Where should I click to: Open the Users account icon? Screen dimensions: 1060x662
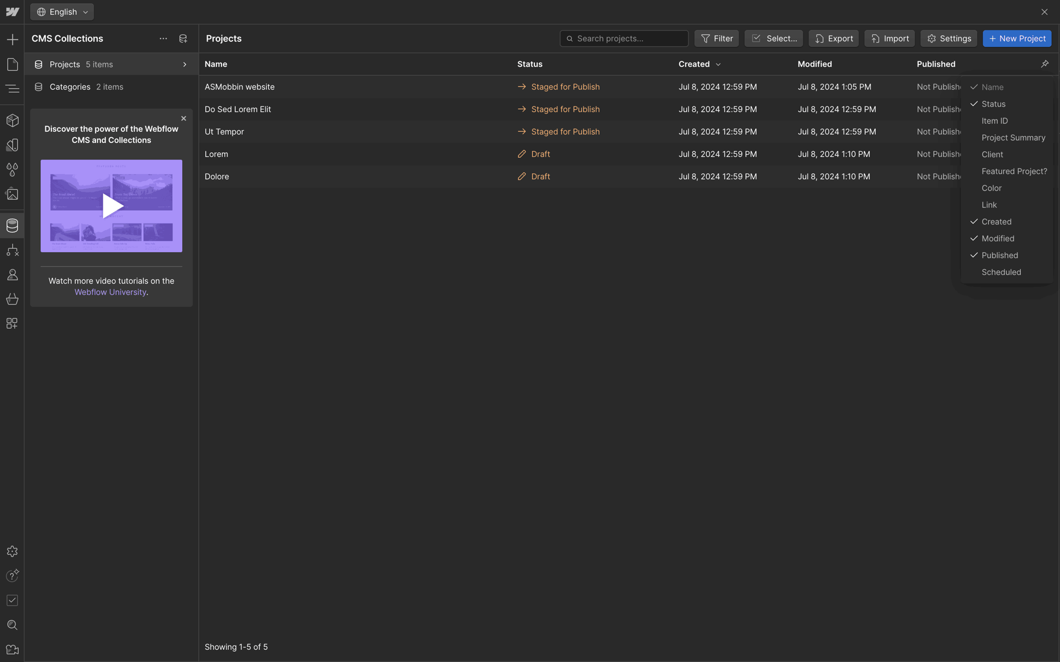12,275
